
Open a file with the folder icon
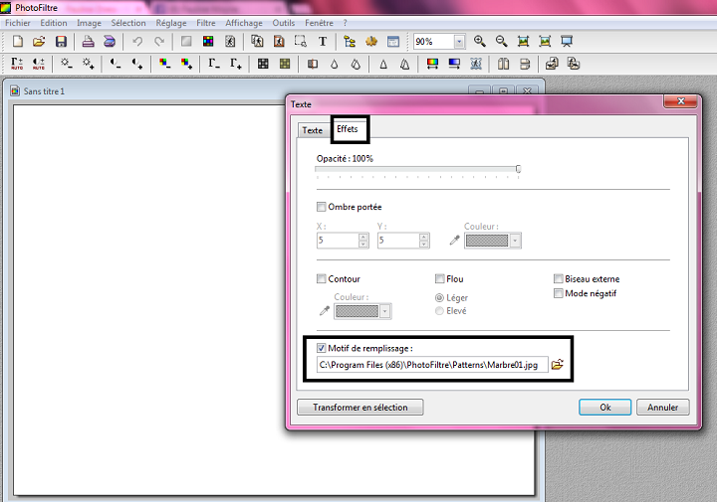pyautogui.click(x=39, y=42)
